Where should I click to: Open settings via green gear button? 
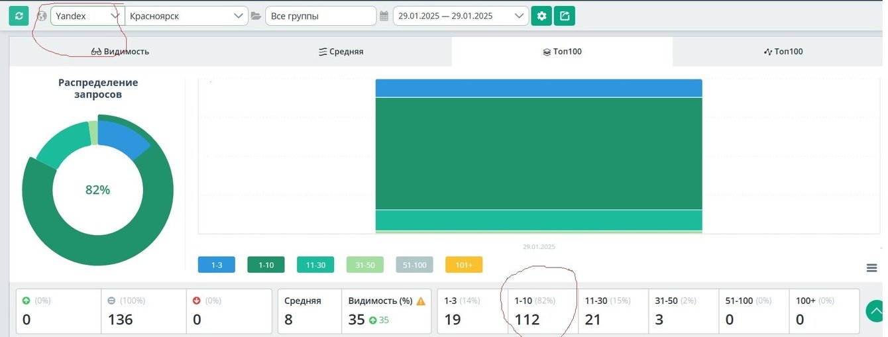point(541,16)
